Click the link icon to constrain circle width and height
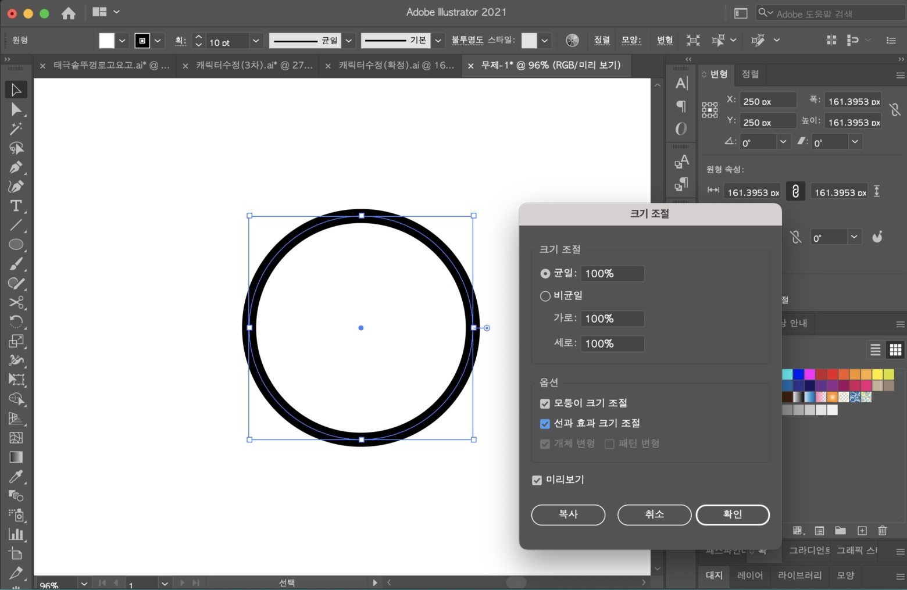907x590 pixels. click(x=795, y=191)
